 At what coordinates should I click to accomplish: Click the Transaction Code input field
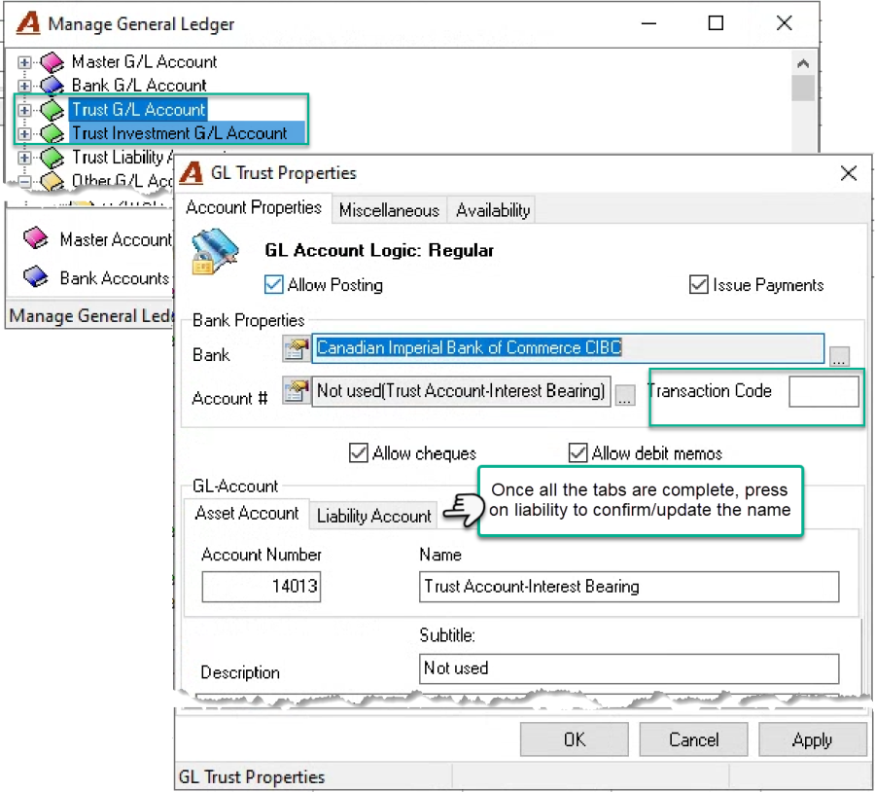point(823,391)
